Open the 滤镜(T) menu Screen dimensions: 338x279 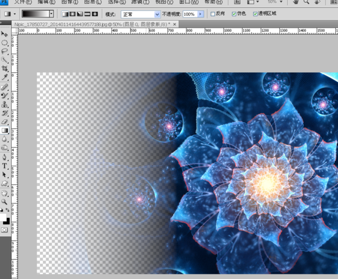[x=140, y=2]
